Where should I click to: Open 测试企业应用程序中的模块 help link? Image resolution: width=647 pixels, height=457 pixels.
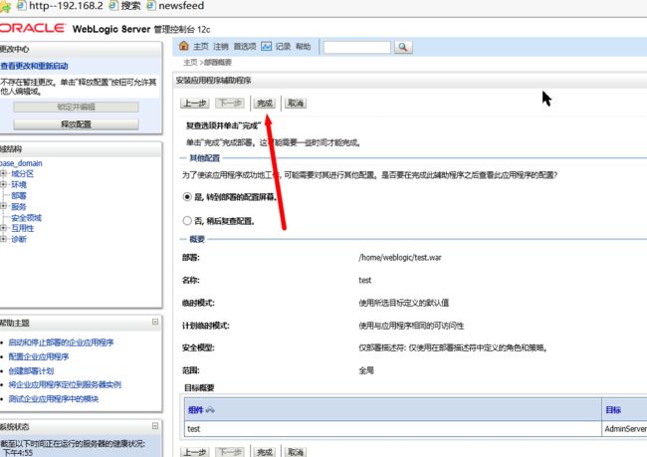[54, 399]
